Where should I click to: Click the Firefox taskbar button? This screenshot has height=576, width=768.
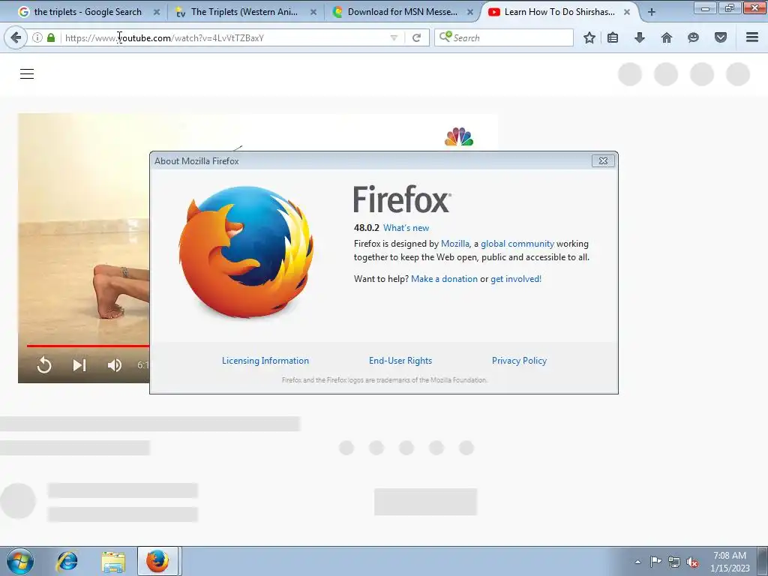tap(157, 561)
